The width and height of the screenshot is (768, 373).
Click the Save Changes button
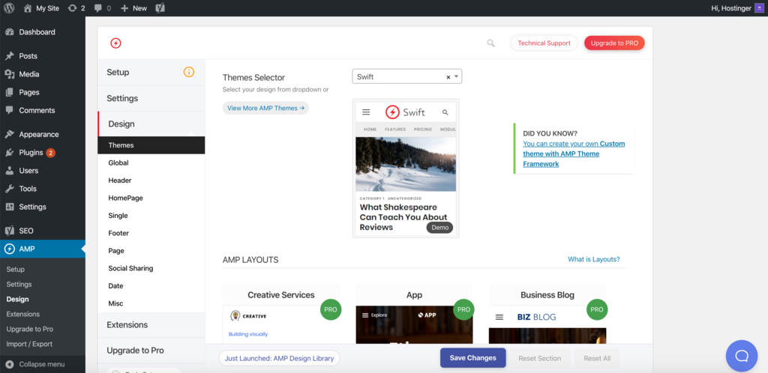click(472, 358)
